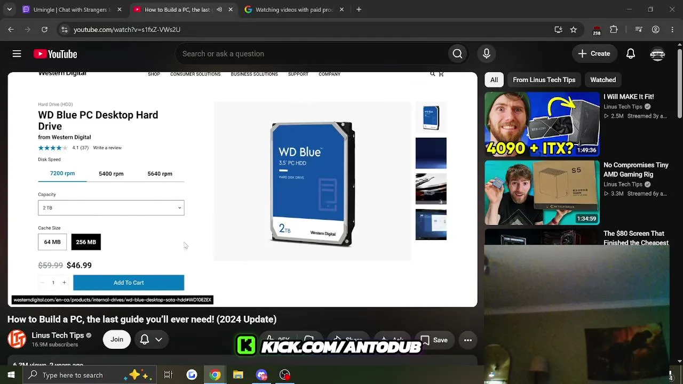
Task: Click the Windows taskbar search box
Action: (x=90, y=375)
